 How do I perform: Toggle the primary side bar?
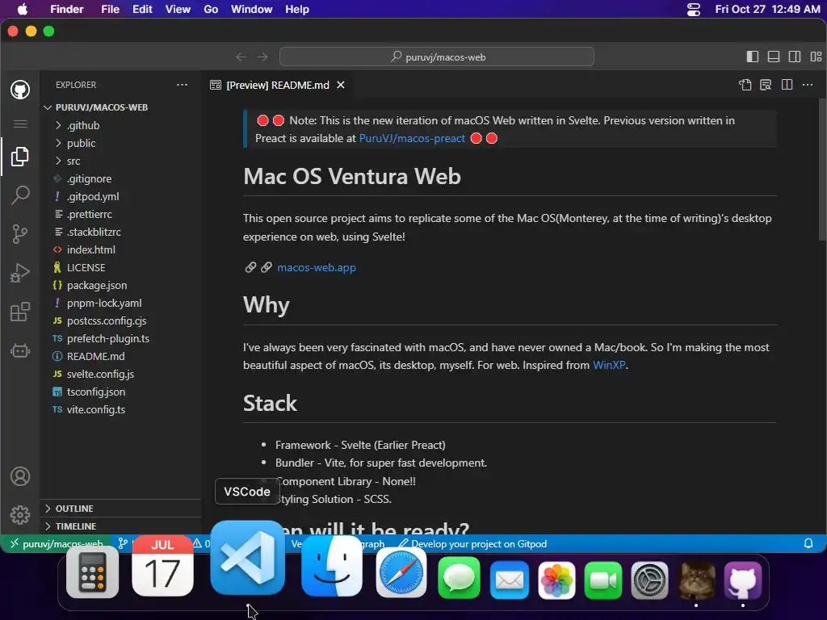(x=753, y=57)
